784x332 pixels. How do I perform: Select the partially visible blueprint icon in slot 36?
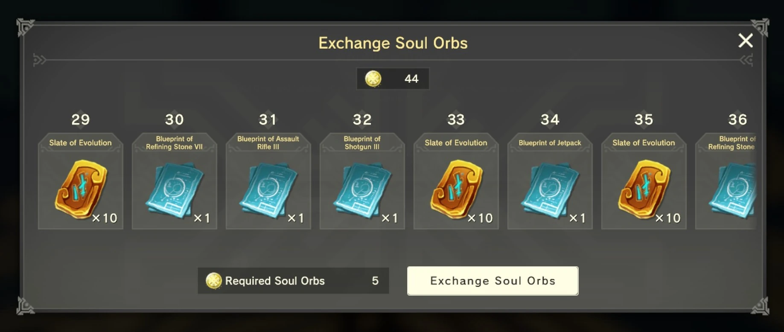pos(732,189)
